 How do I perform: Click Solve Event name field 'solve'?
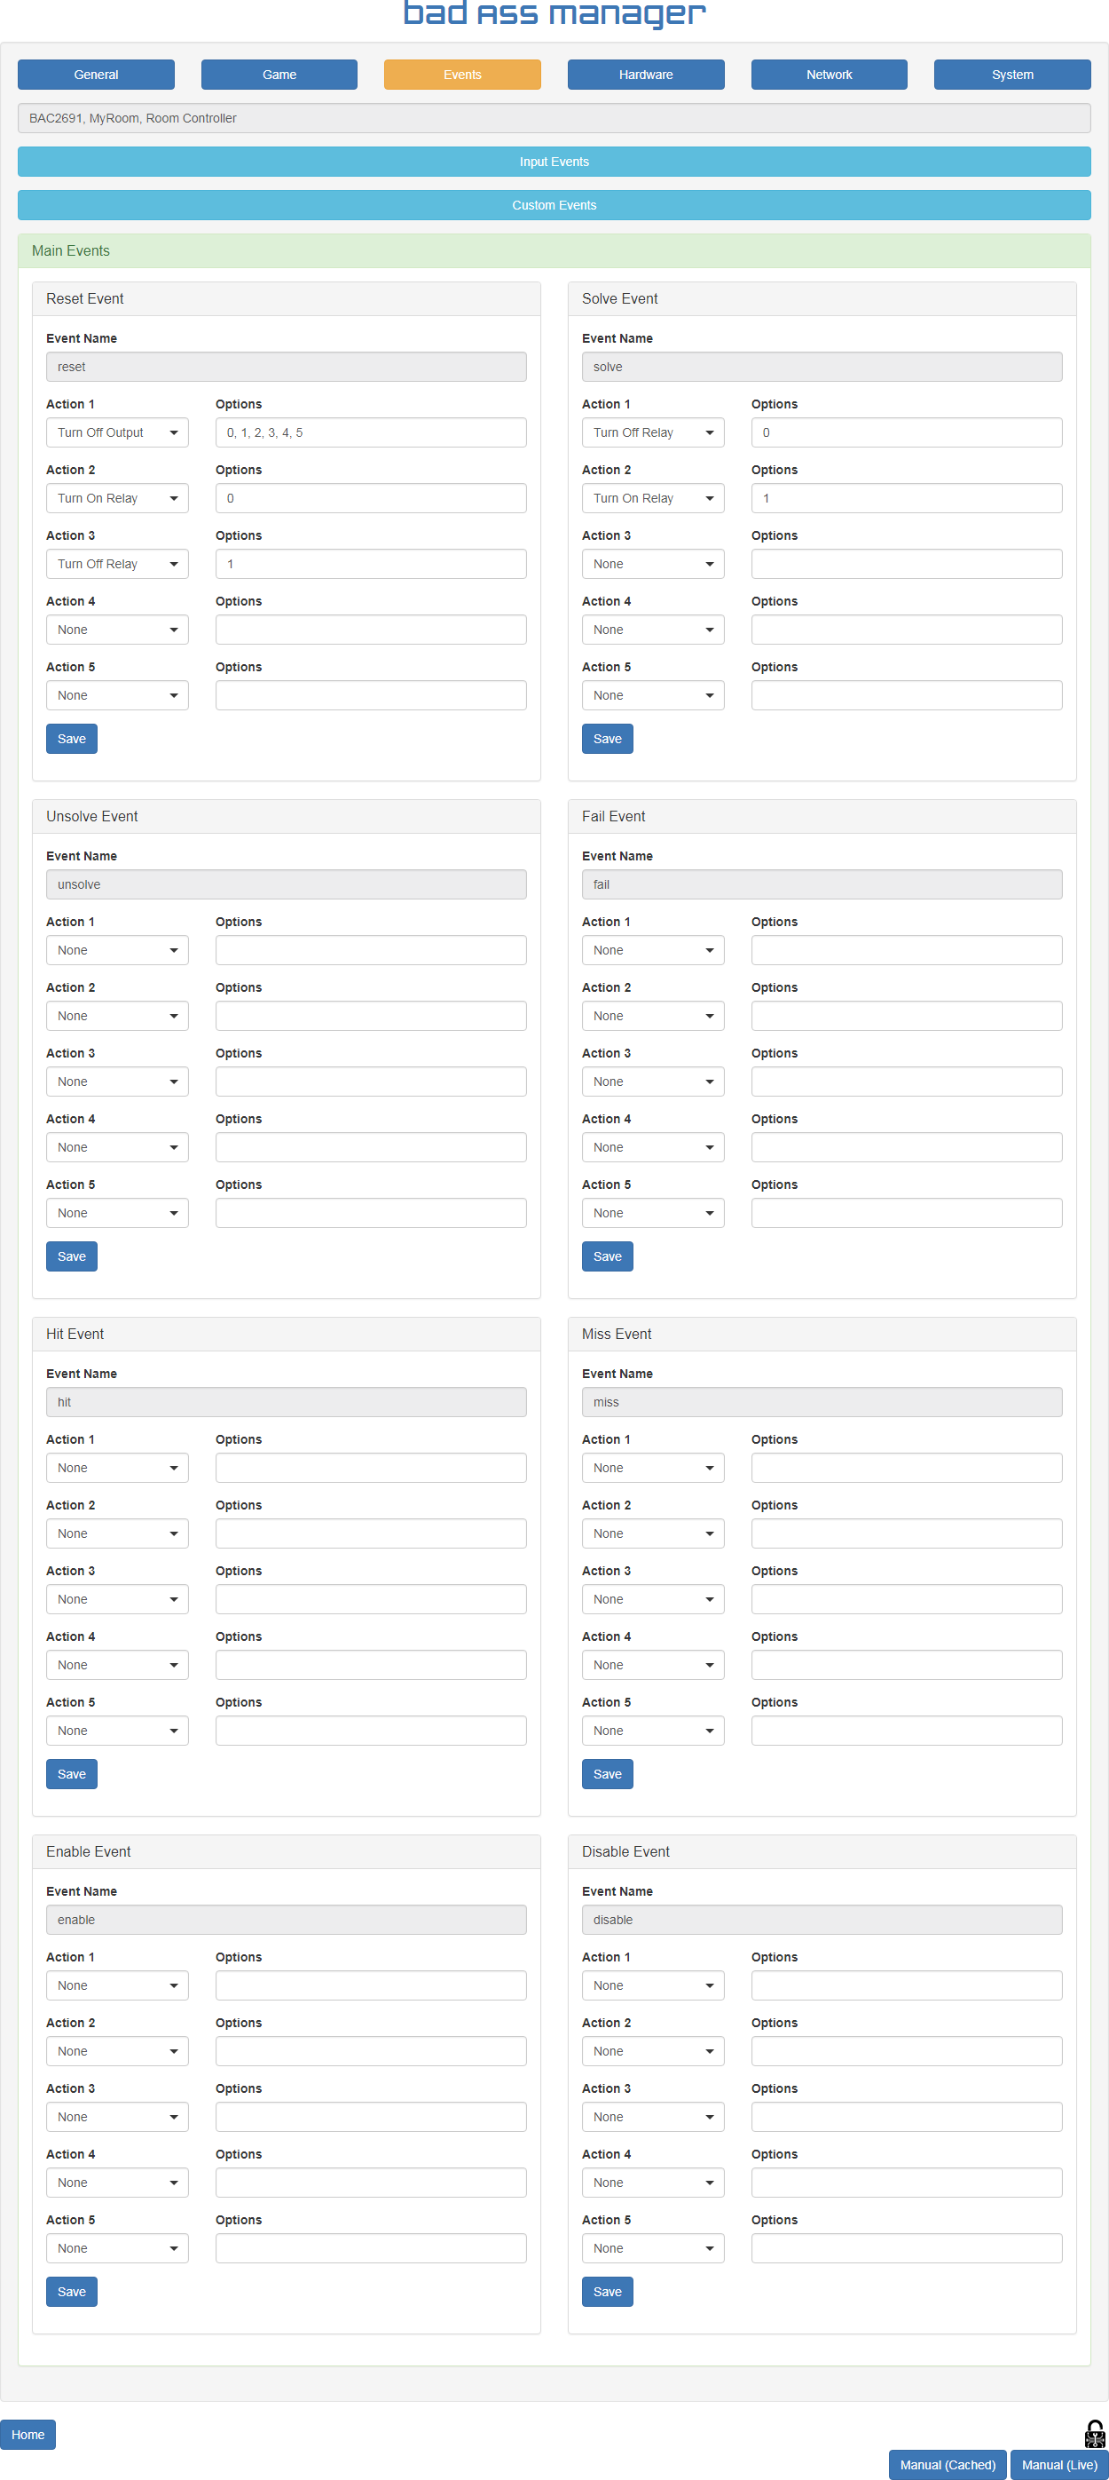coord(822,367)
